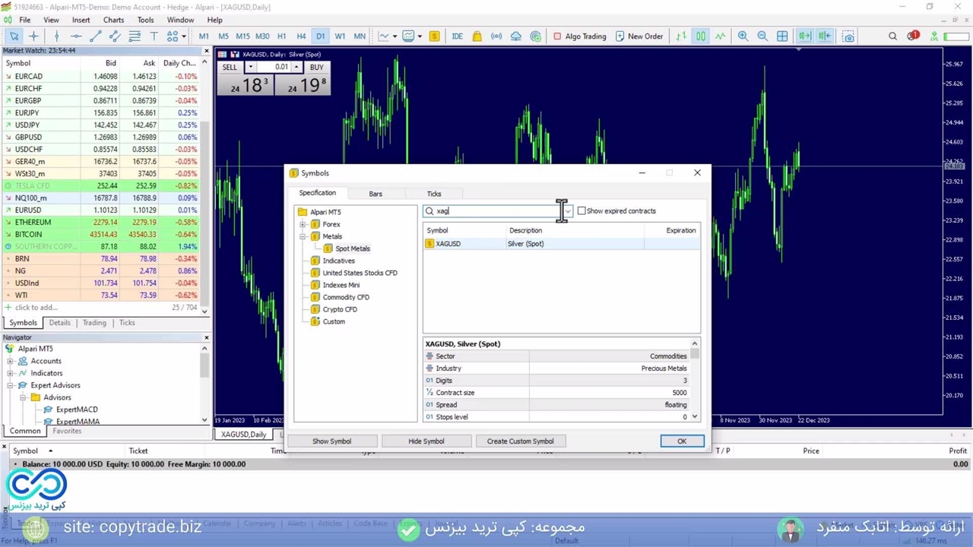
Task: Expand the Forex symbol group
Action: pos(303,224)
